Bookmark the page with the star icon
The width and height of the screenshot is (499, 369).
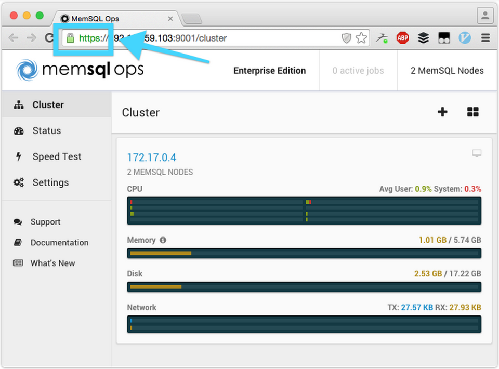[x=361, y=38]
